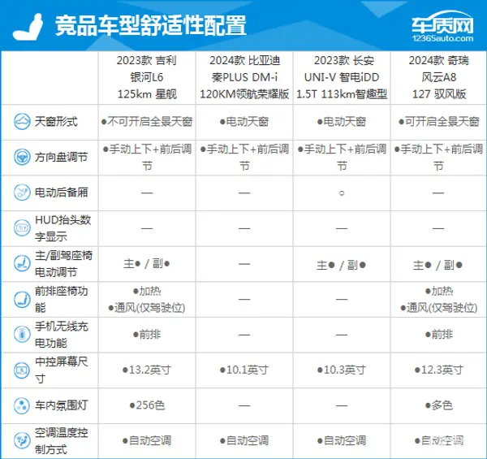Viewport: 487px width, 459px height.
Task: Click 手动上下+前后调节 for 银河L6
Action: 147,158
